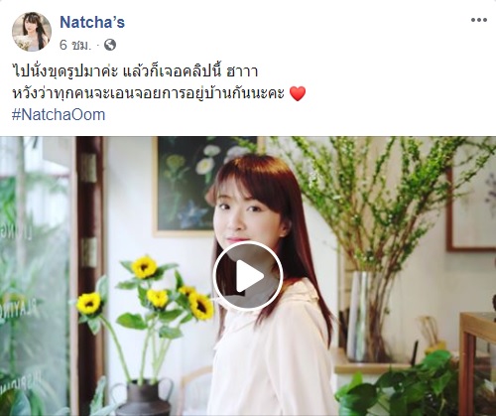Play the video with the circular play button
This screenshot has width=496, height=416.
pos(248,276)
